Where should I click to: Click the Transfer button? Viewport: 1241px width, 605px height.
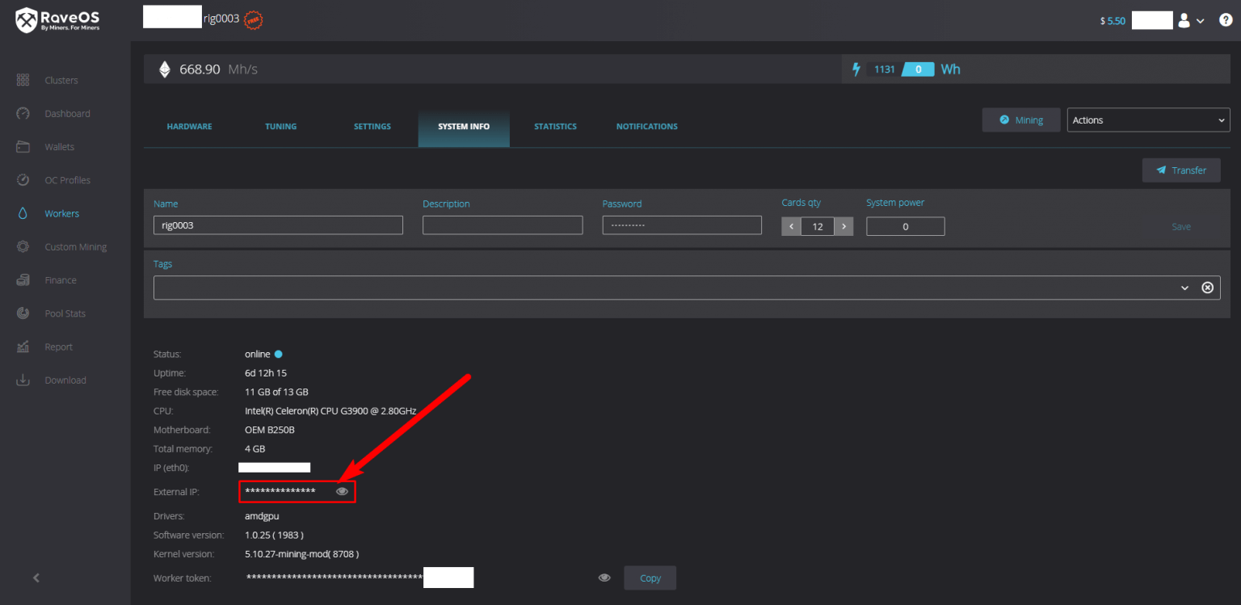(1181, 170)
